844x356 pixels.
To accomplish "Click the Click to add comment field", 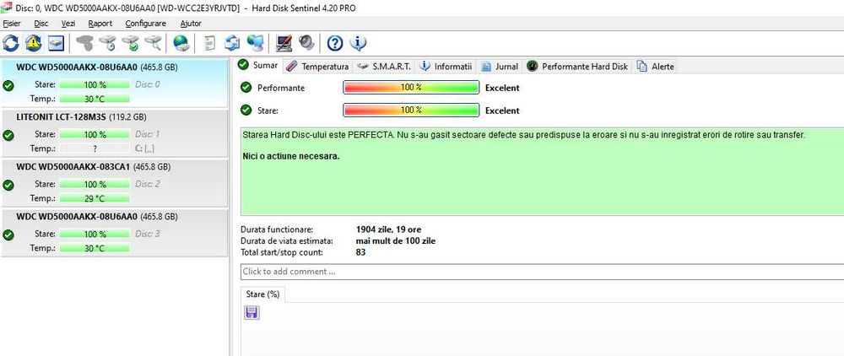I will click(x=542, y=272).
